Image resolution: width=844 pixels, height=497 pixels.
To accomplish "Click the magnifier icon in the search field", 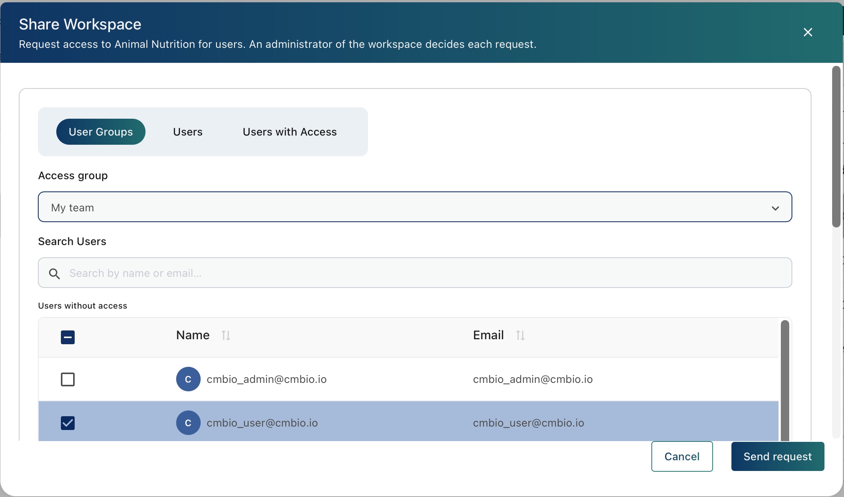I will point(54,273).
